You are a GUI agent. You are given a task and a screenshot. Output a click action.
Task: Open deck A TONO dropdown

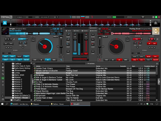[56, 37]
